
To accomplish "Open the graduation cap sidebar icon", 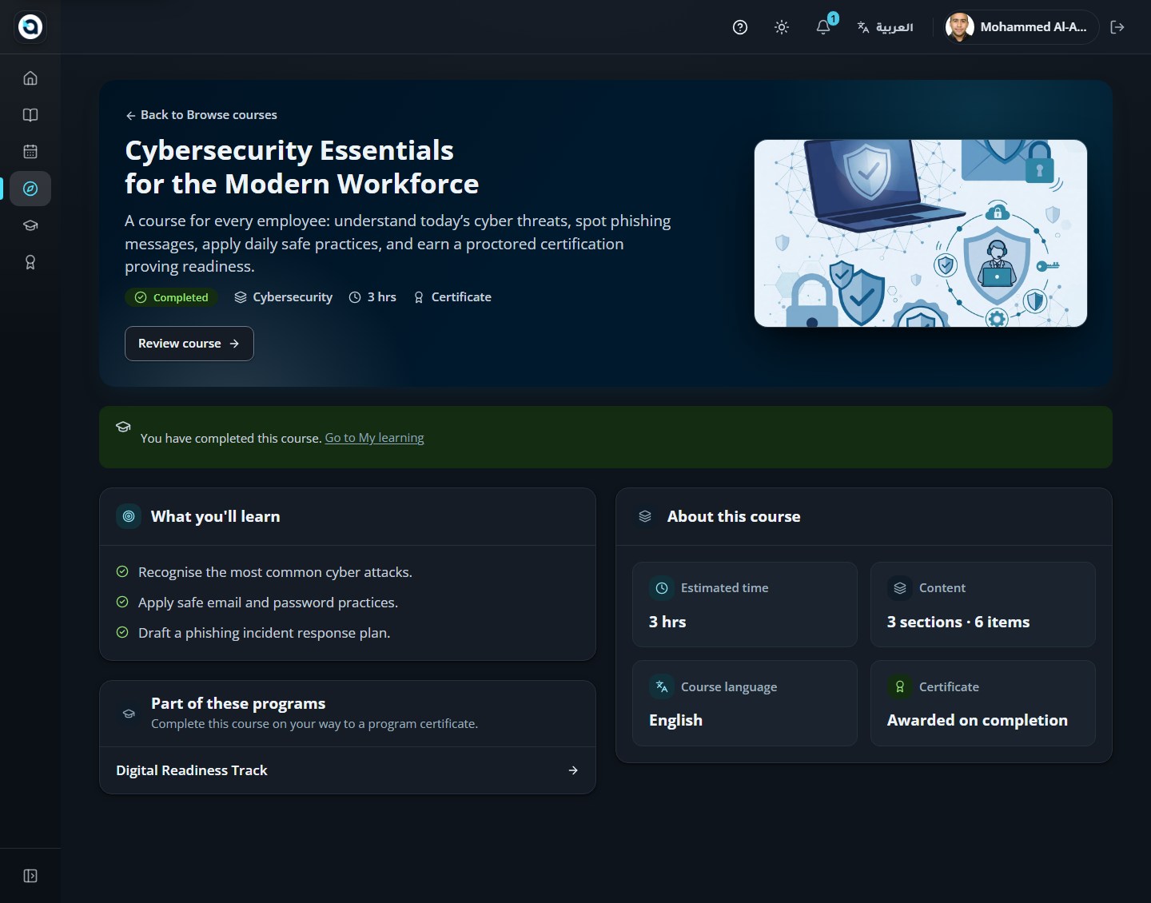I will (30, 225).
